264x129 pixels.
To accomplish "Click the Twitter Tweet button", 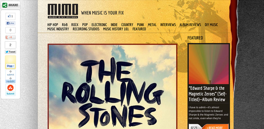I will [x=11, y=52].
